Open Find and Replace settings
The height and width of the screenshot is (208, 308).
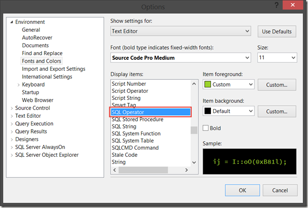pyautogui.click(x=42, y=53)
